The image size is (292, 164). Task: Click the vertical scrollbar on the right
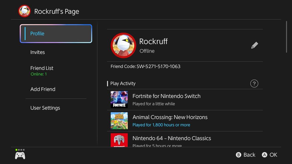[287, 37]
